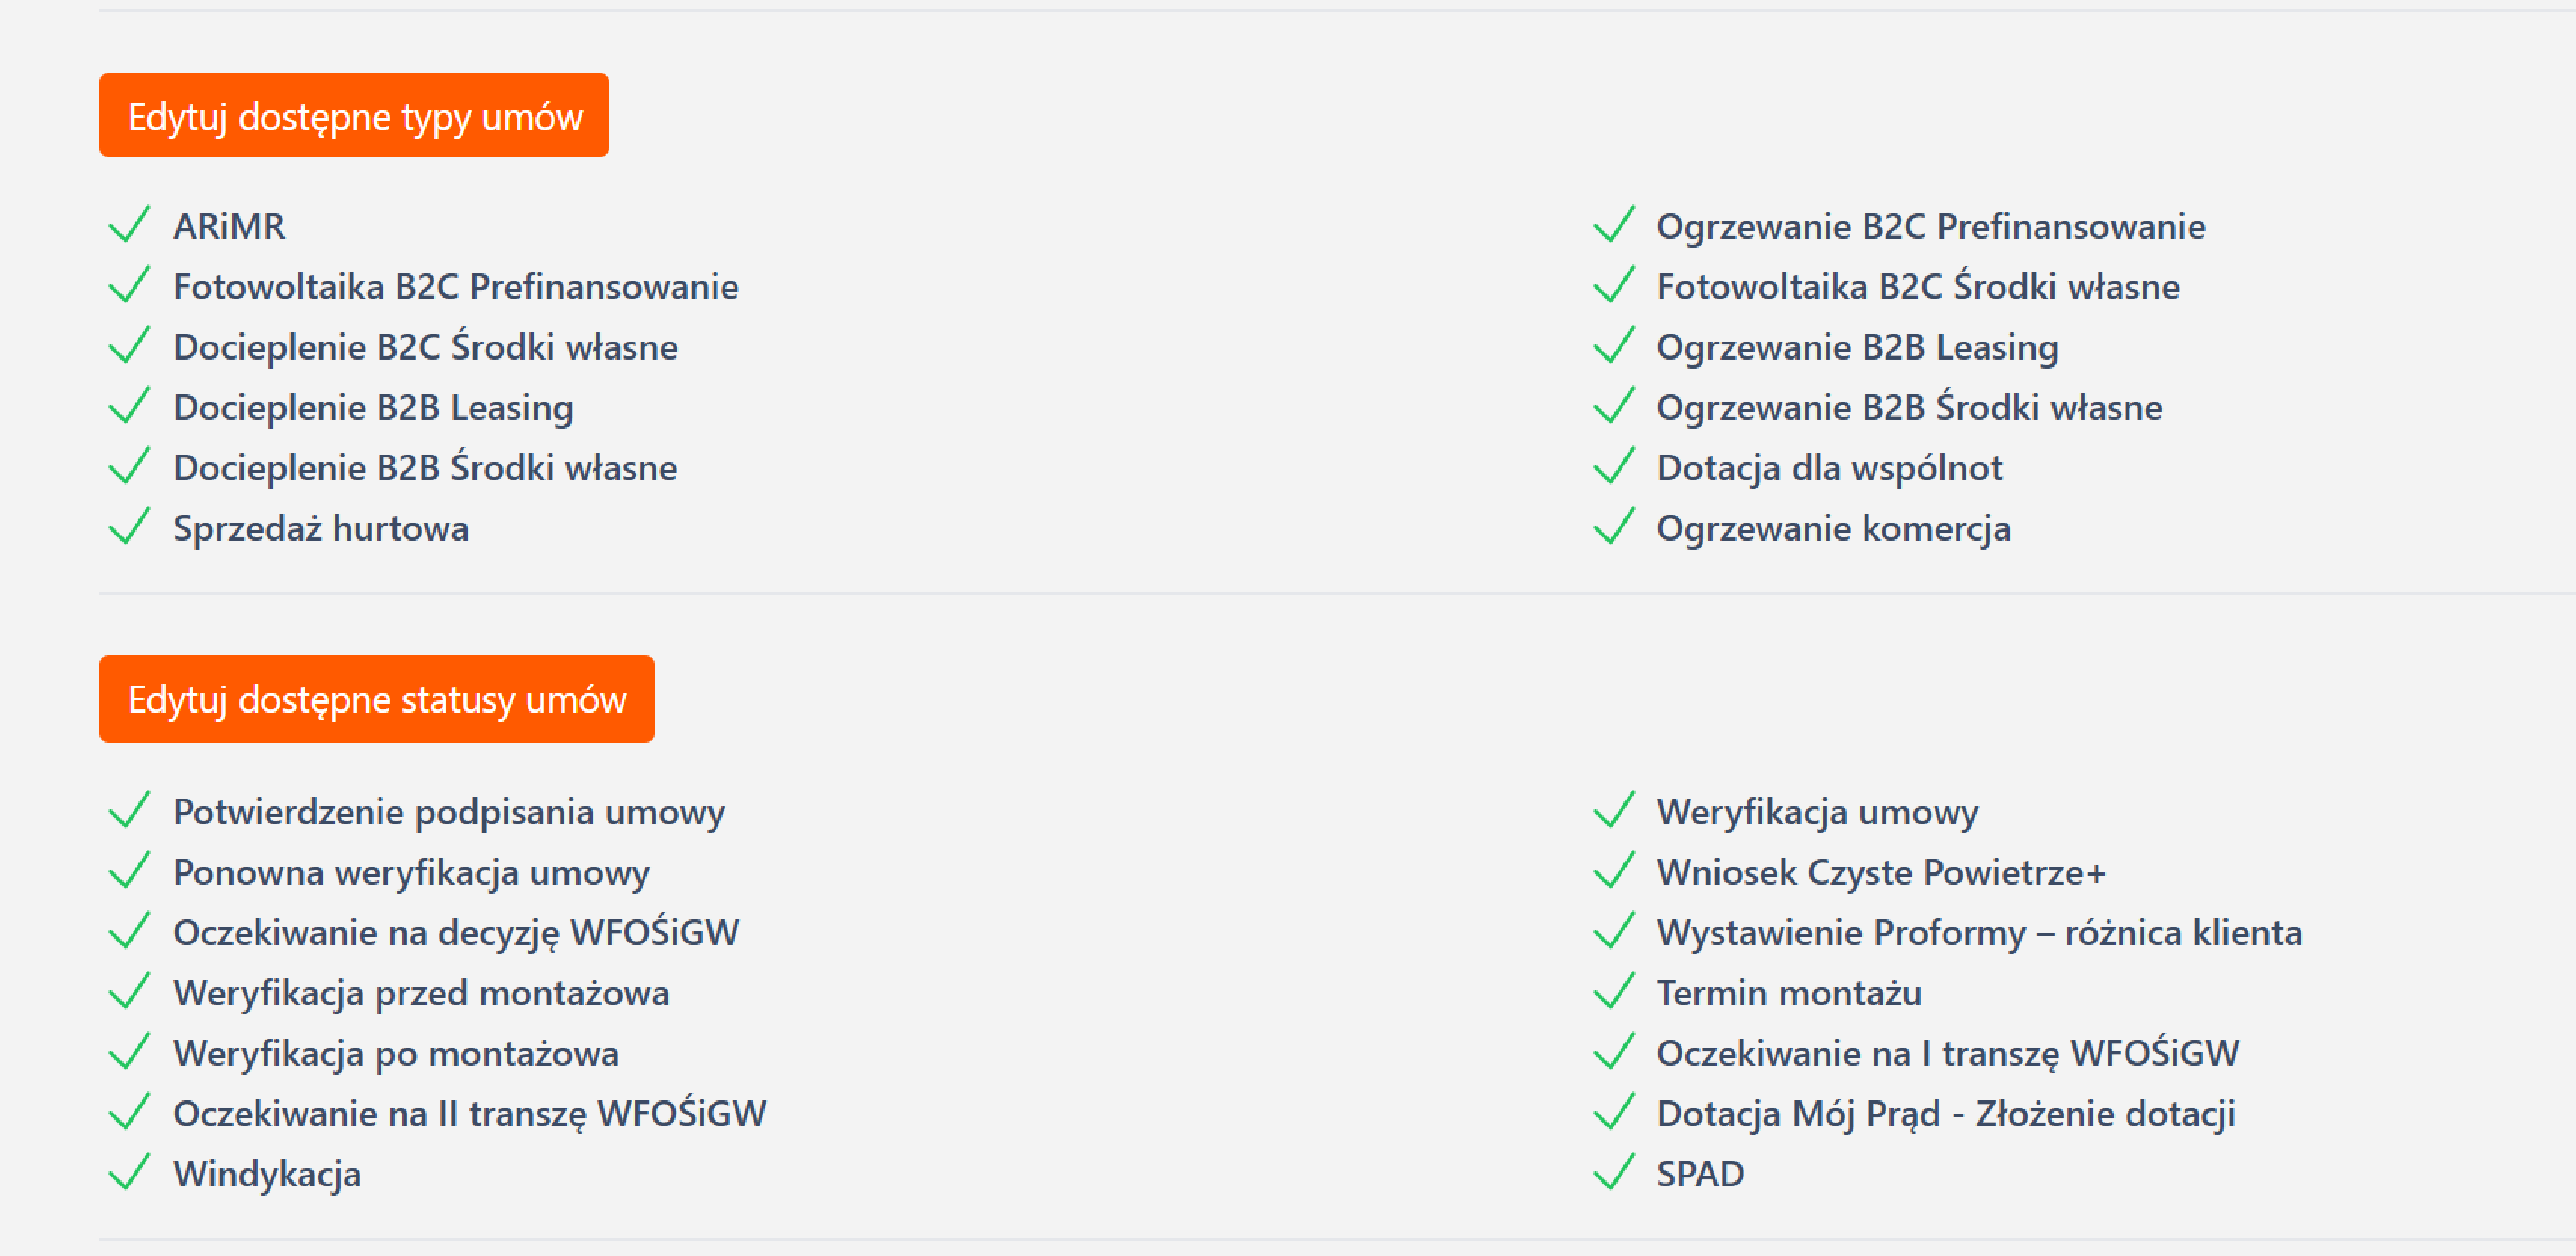Click the checkmark next to Ogrzewanie komercja
The height and width of the screenshot is (1256, 2576).
tap(1613, 527)
